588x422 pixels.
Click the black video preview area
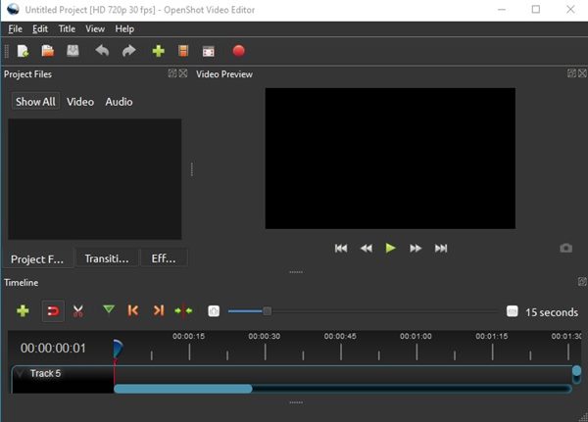[x=390, y=159]
